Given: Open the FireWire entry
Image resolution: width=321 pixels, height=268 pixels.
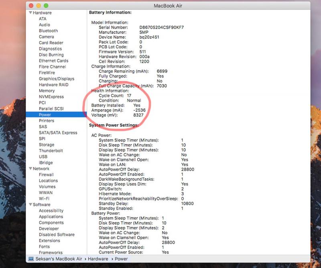Looking at the screenshot, I should (47, 73).
